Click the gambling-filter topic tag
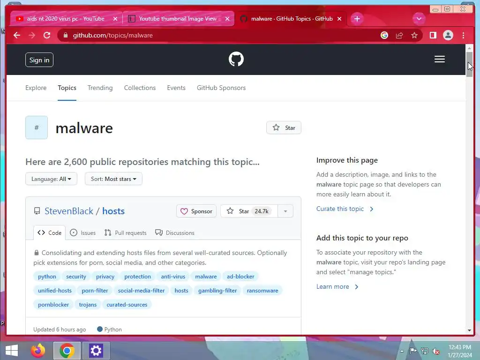 [x=217, y=291]
